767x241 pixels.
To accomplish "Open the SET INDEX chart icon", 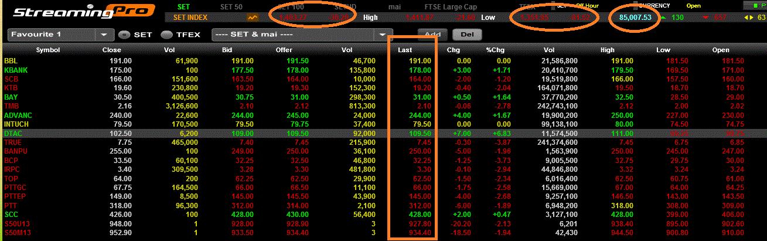I will tap(253, 18).
